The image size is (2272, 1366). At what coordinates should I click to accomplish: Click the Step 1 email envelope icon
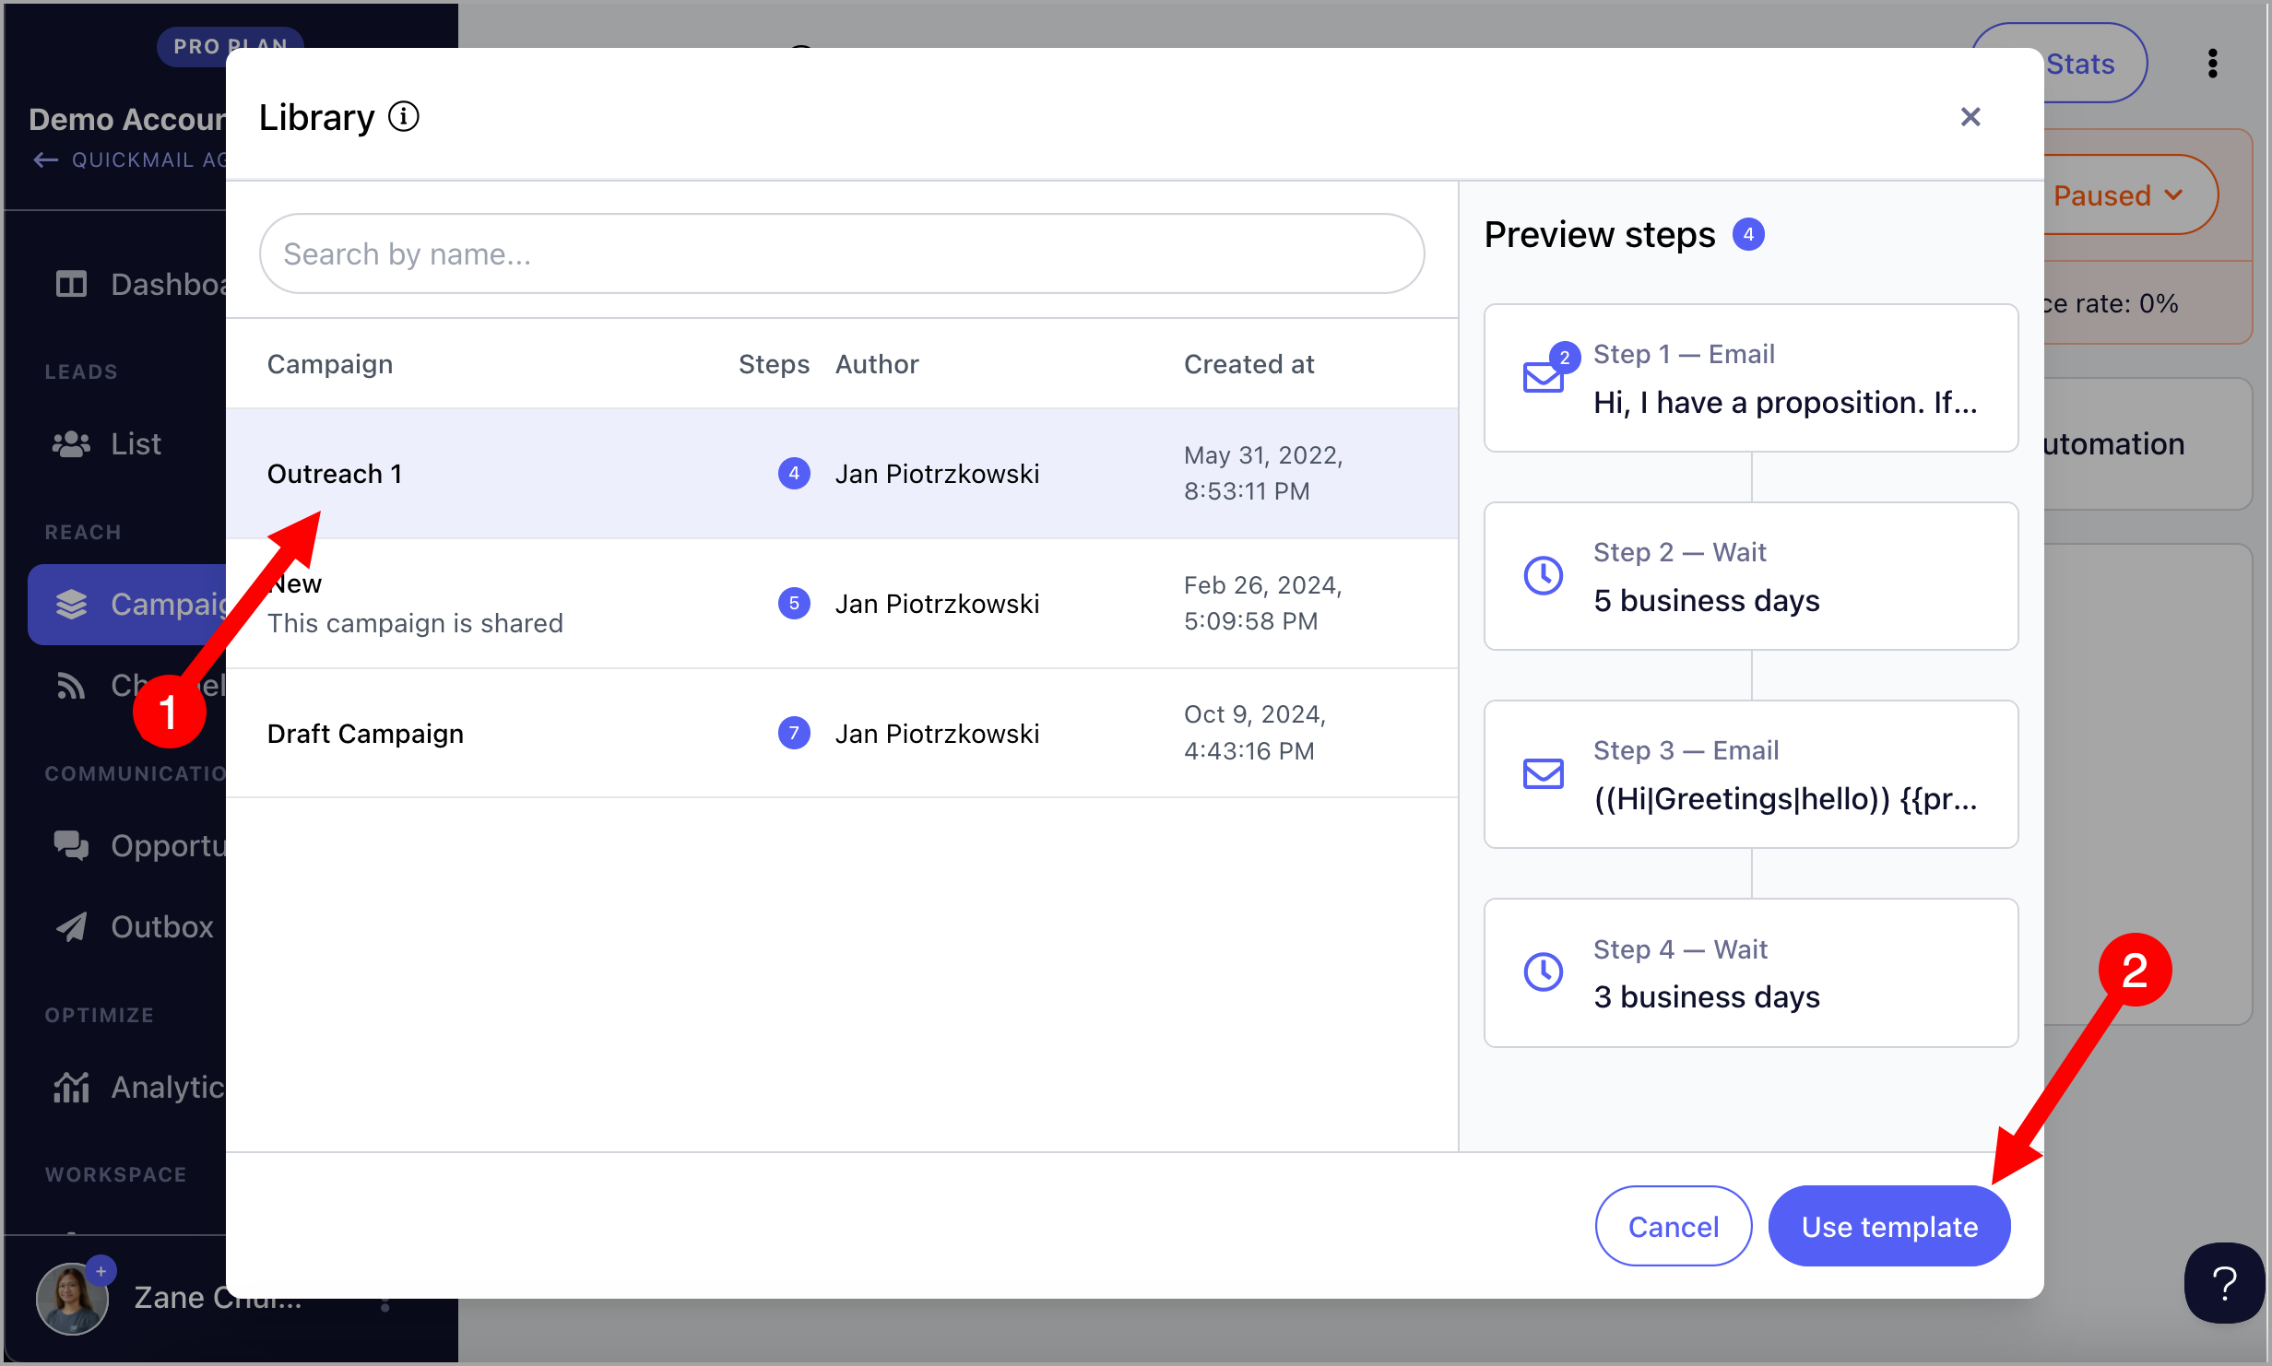[x=1543, y=378]
